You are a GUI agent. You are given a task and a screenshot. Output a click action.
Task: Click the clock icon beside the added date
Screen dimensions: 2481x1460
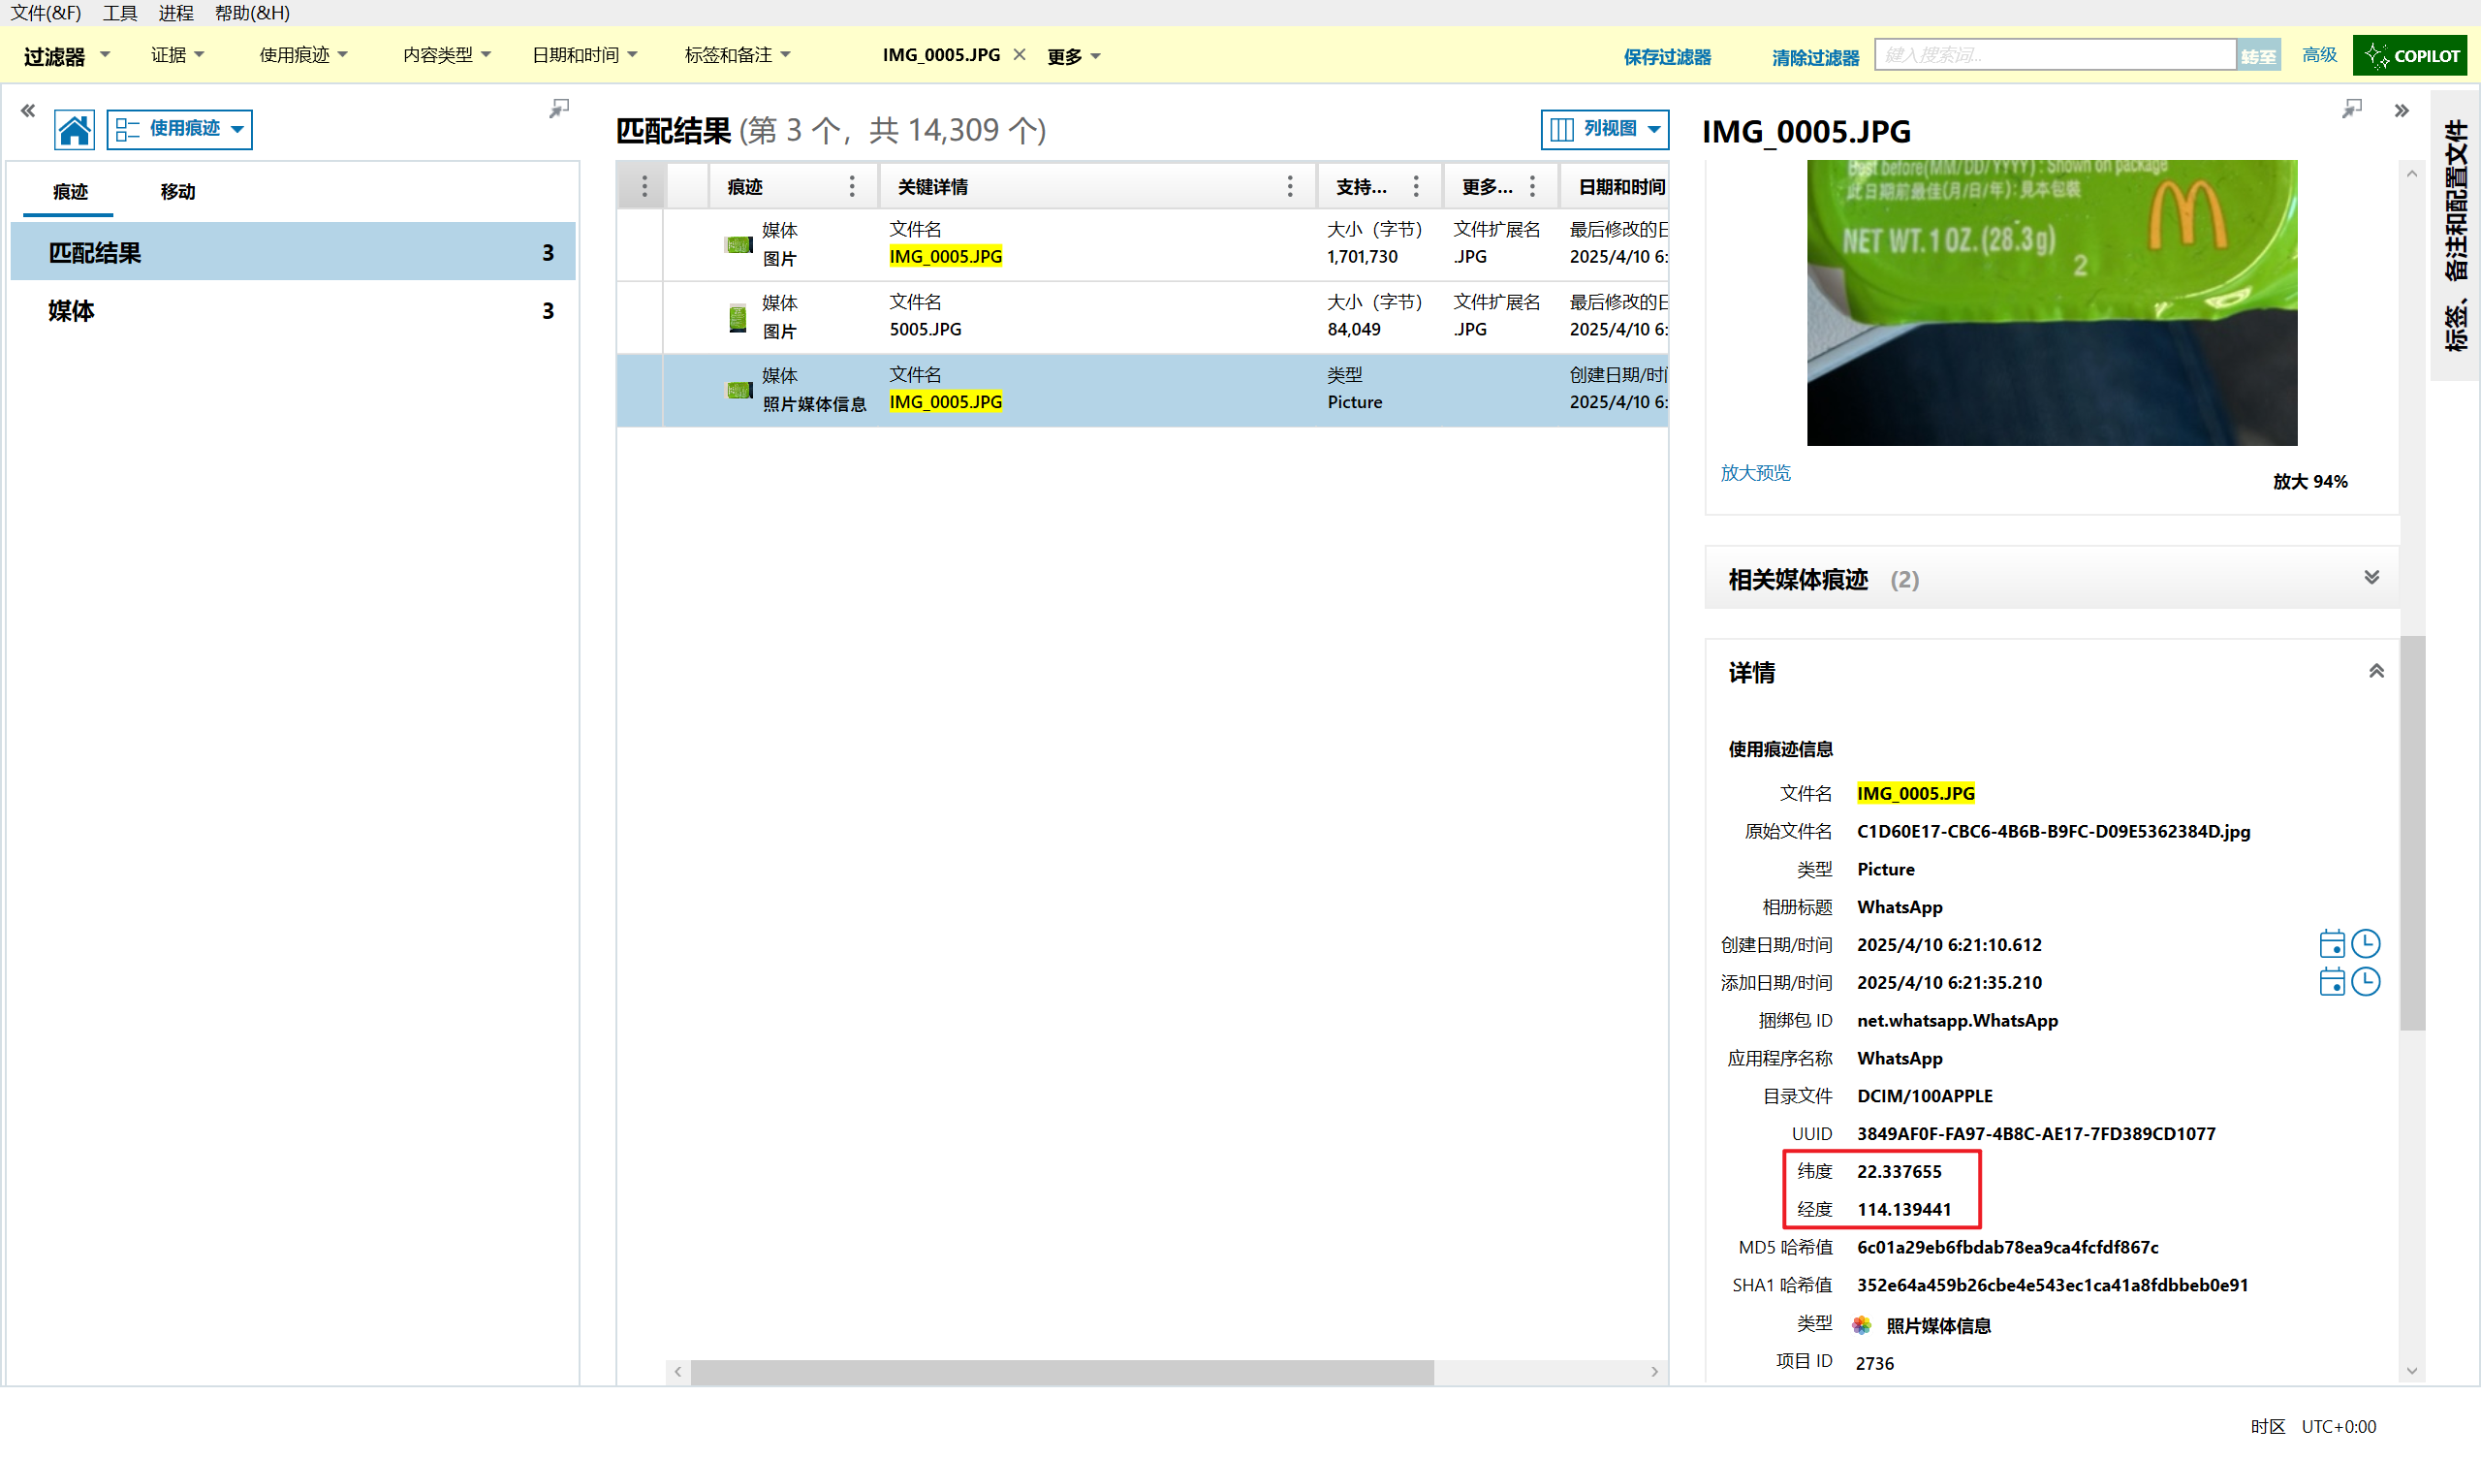[x=2366, y=982]
